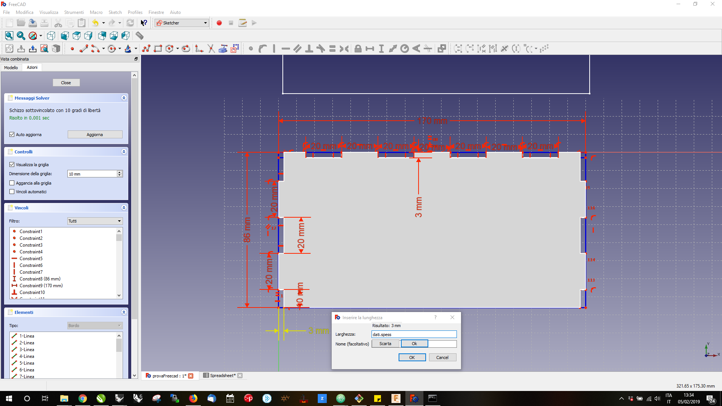Increase grid size with the stepper
The width and height of the screenshot is (722, 406).
tap(120, 172)
